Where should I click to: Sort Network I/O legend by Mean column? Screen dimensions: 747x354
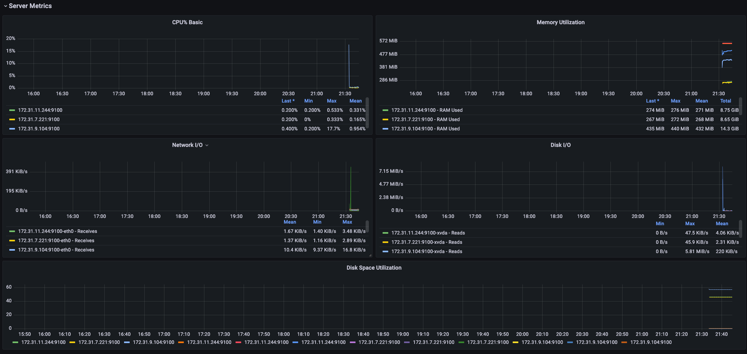point(290,222)
